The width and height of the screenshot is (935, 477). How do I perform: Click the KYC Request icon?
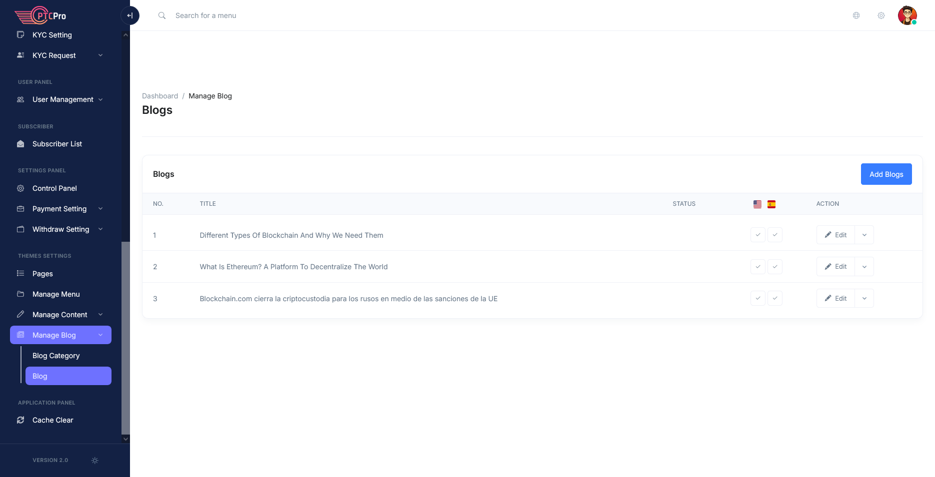tap(20, 55)
